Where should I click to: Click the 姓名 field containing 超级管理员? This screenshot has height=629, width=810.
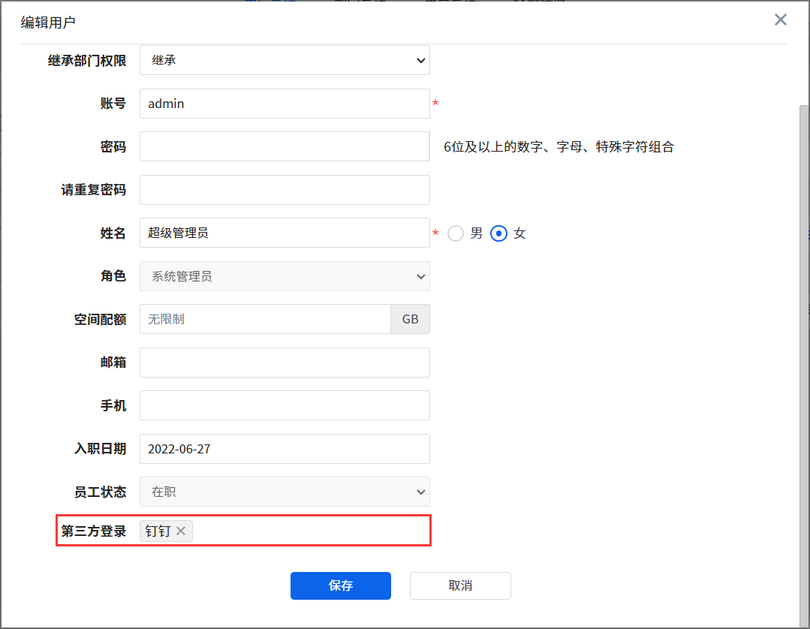285,233
